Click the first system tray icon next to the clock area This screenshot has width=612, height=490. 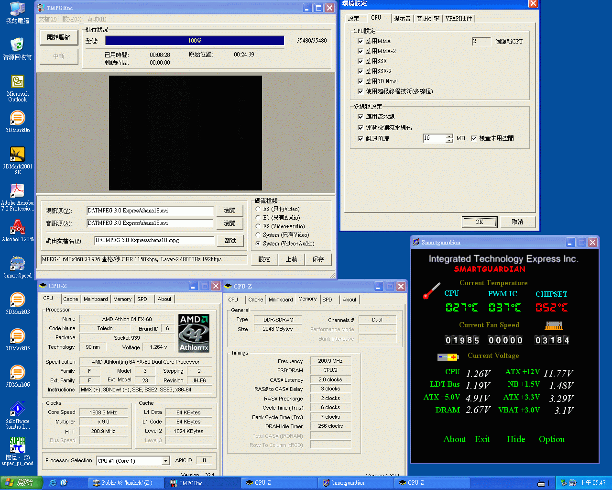click(x=564, y=483)
